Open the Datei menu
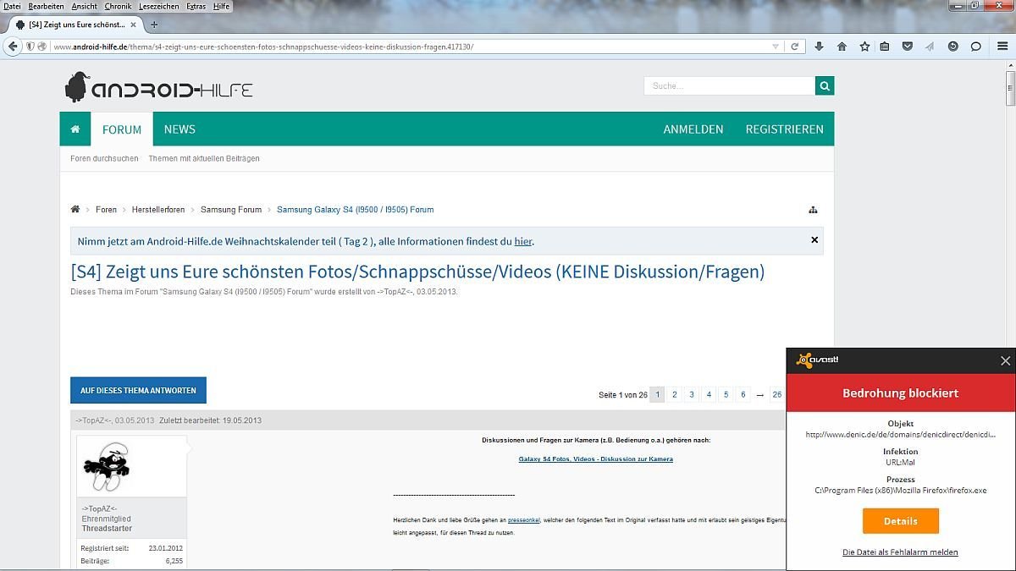Screen dimensions: 1016x571 (12, 6)
